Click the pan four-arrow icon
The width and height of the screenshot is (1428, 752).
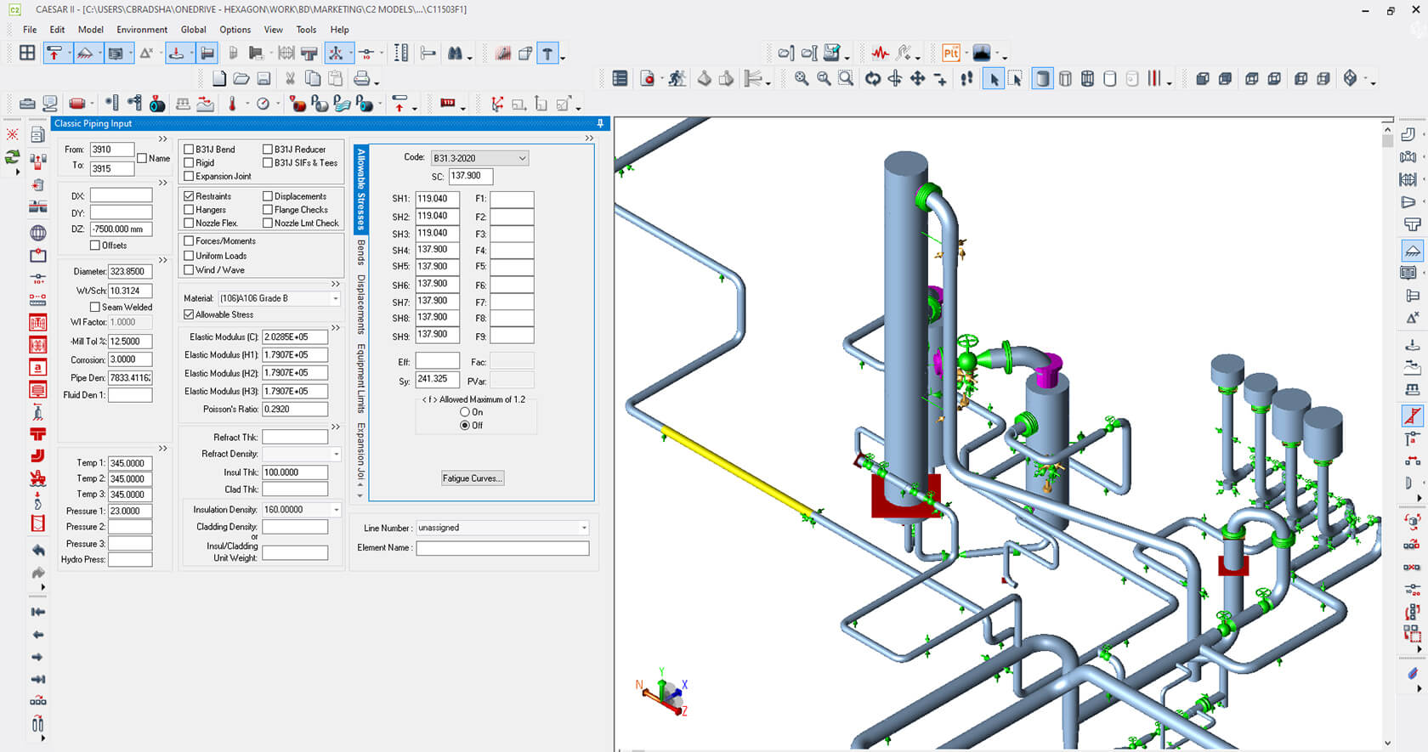click(918, 79)
